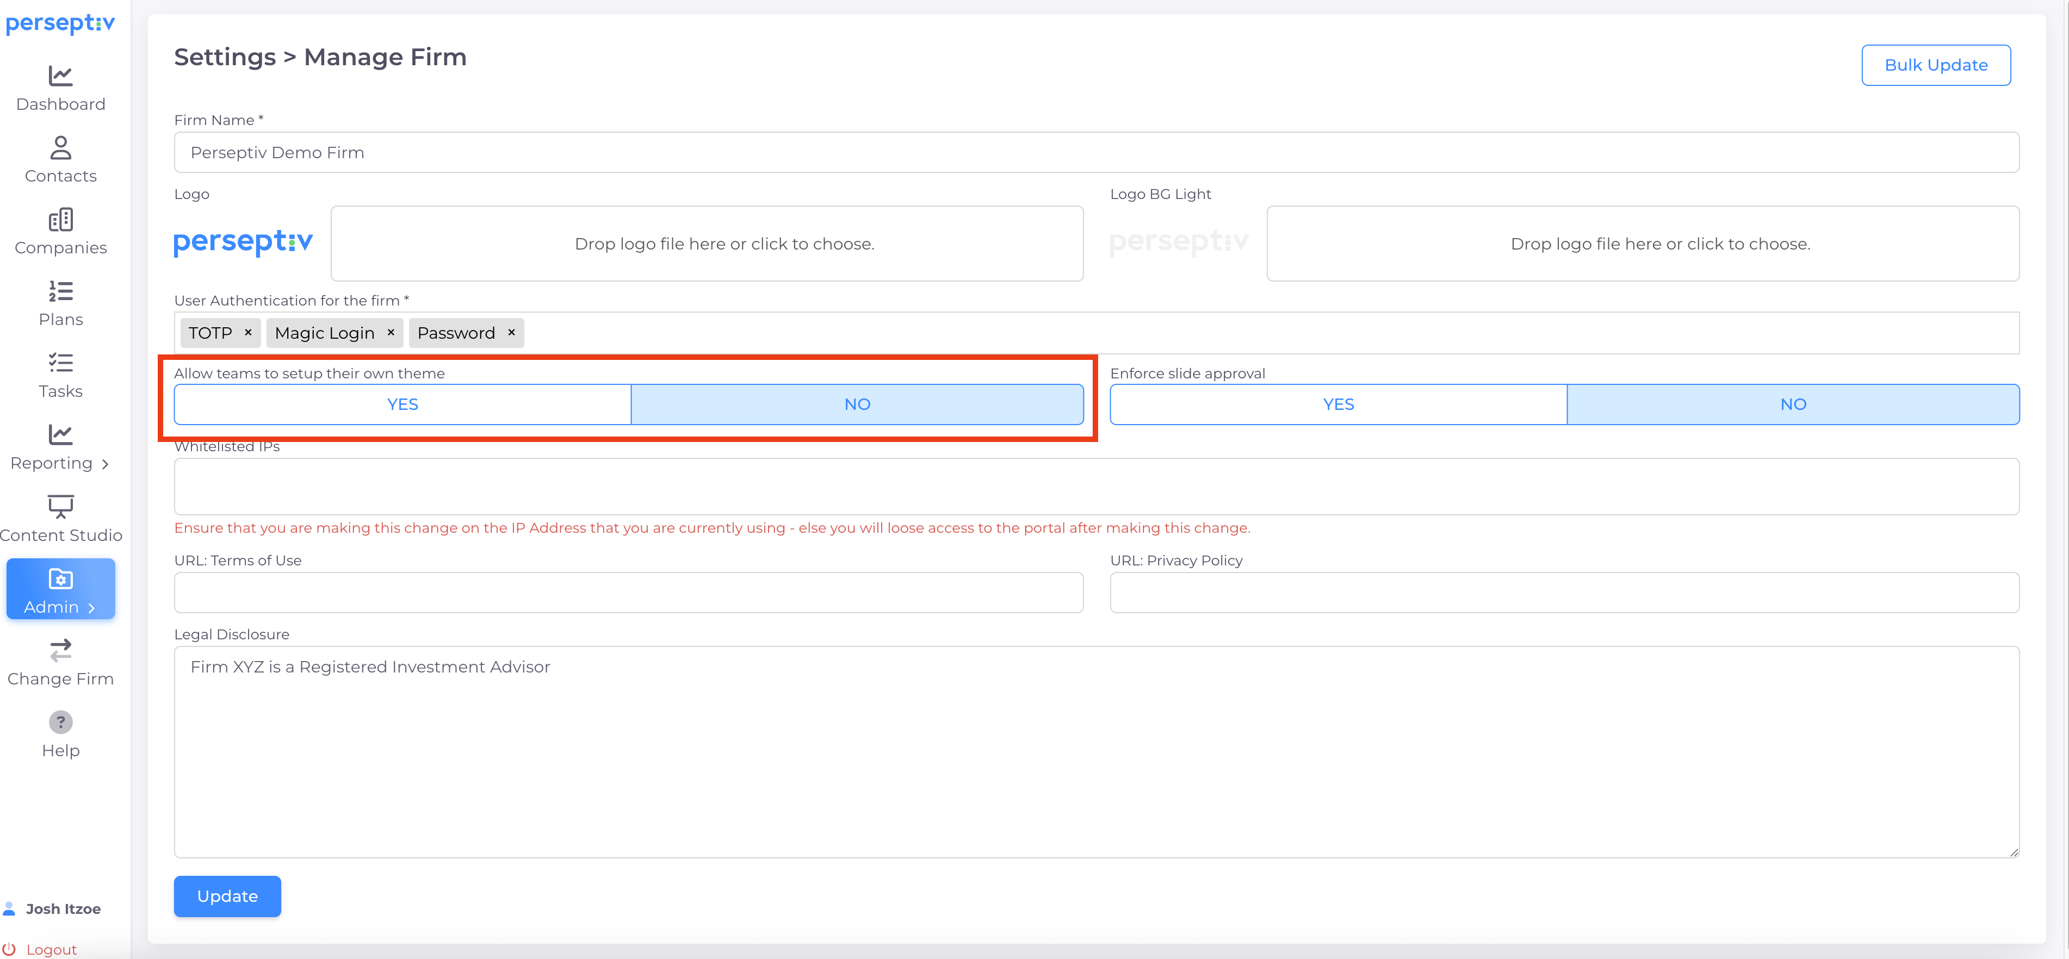Open Plans numbered list icon
The width and height of the screenshot is (2069, 959).
pos(60,291)
